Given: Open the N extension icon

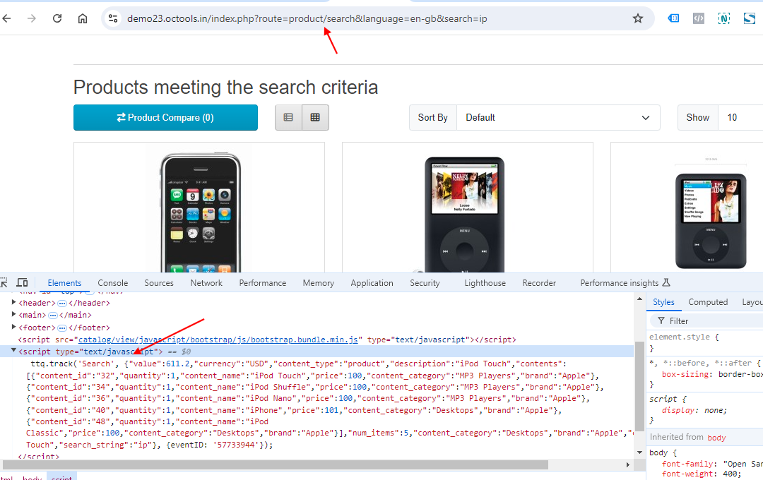Looking at the screenshot, I should 723,18.
